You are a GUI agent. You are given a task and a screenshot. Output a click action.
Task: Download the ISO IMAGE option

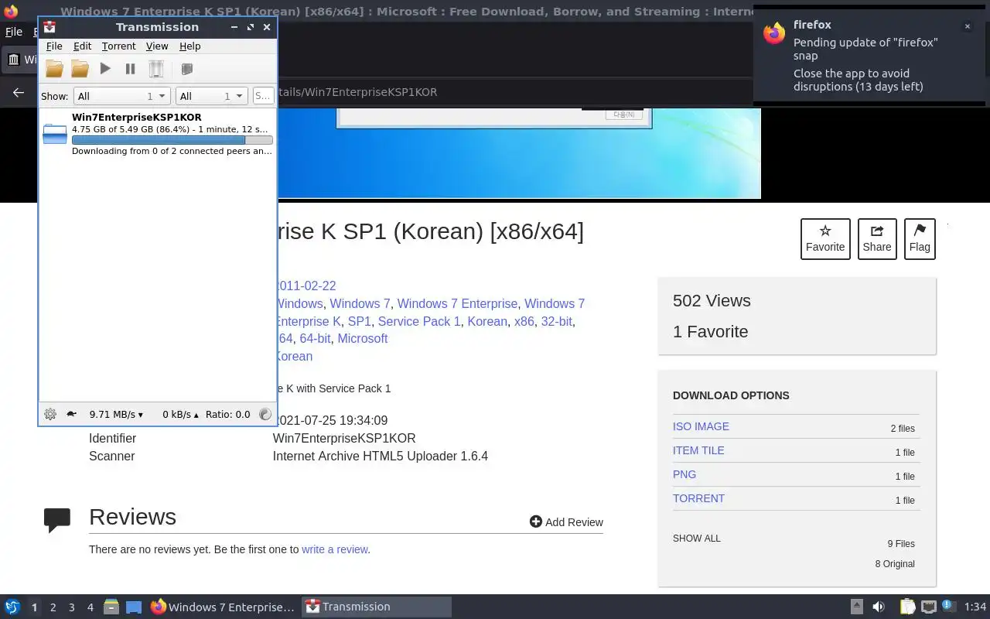click(701, 426)
